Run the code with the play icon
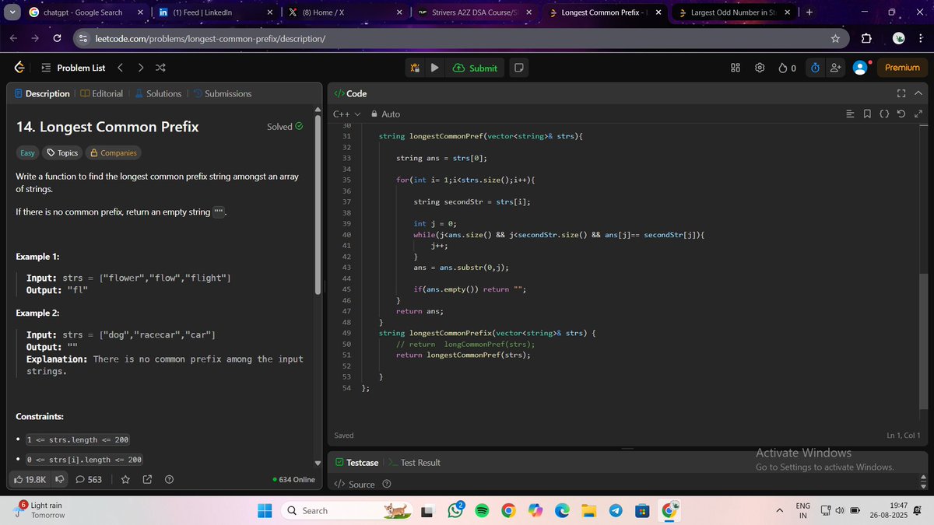The image size is (934, 525). [x=435, y=68]
